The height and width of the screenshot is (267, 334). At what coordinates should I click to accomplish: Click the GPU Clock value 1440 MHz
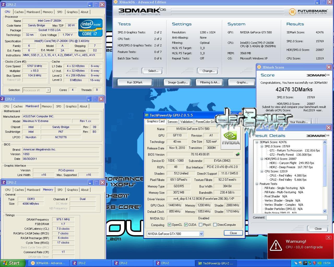click(175, 205)
